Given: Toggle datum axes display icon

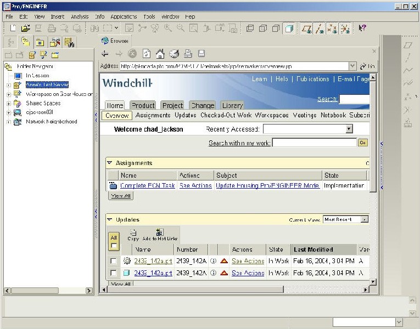Looking at the screenshot, I should [320, 29].
